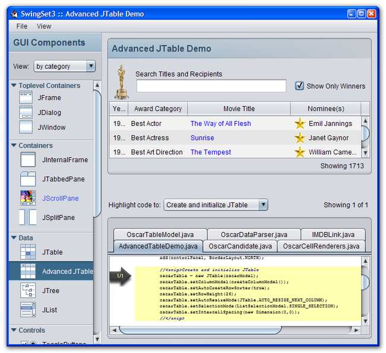Viewport: 386px width, 353px height.
Task: Switch to the AdvancedTableDemo.java tab
Action: point(158,246)
